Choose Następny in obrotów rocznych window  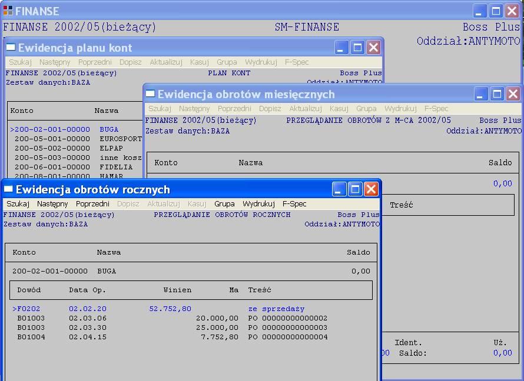coord(52,204)
